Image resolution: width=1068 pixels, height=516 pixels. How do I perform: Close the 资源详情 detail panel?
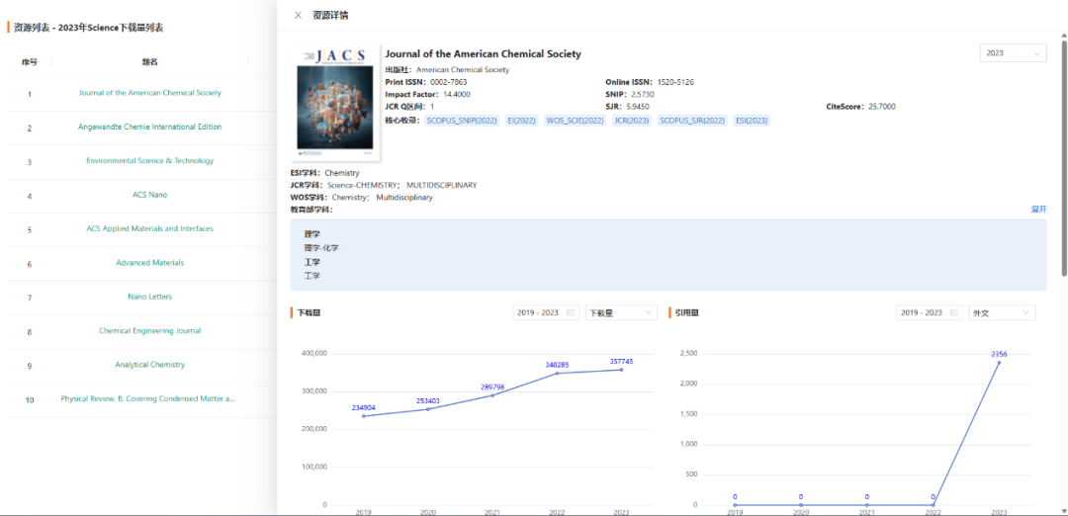[299, 15]
